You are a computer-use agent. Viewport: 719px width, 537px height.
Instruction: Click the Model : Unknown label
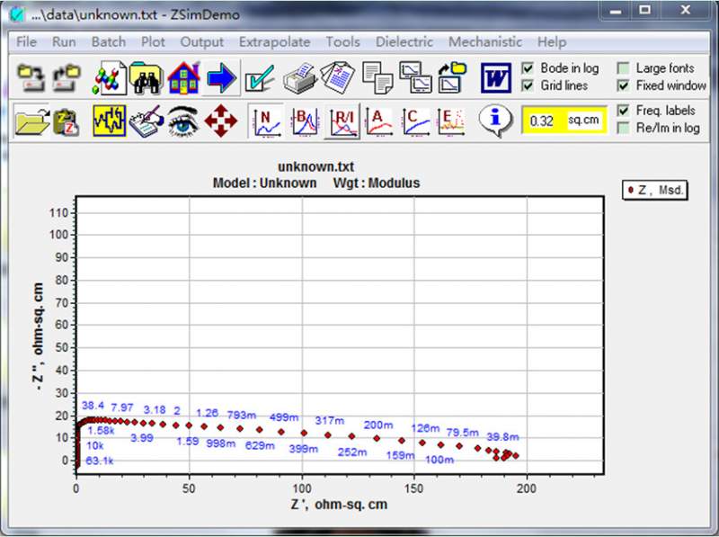264,183
